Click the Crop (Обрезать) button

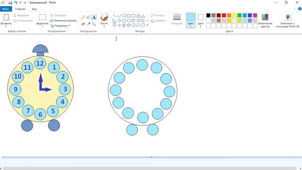click(59, 16)
